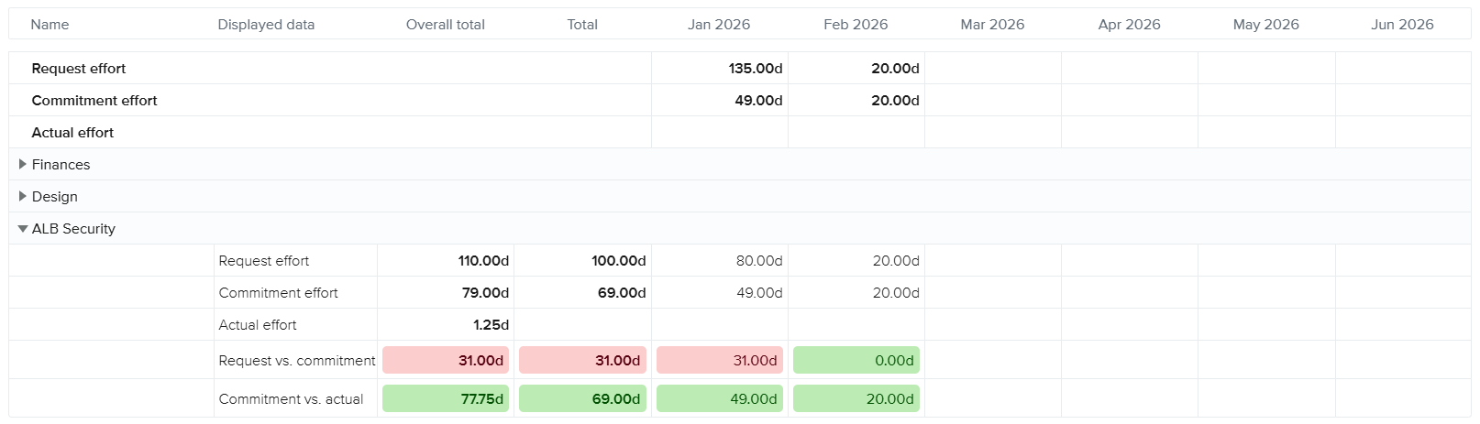
Task: Click the Name column header
Action: coord(50,25)
